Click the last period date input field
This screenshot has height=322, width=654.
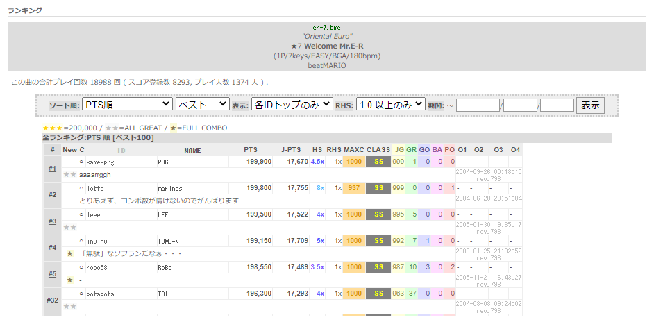[x=557, y=105]
